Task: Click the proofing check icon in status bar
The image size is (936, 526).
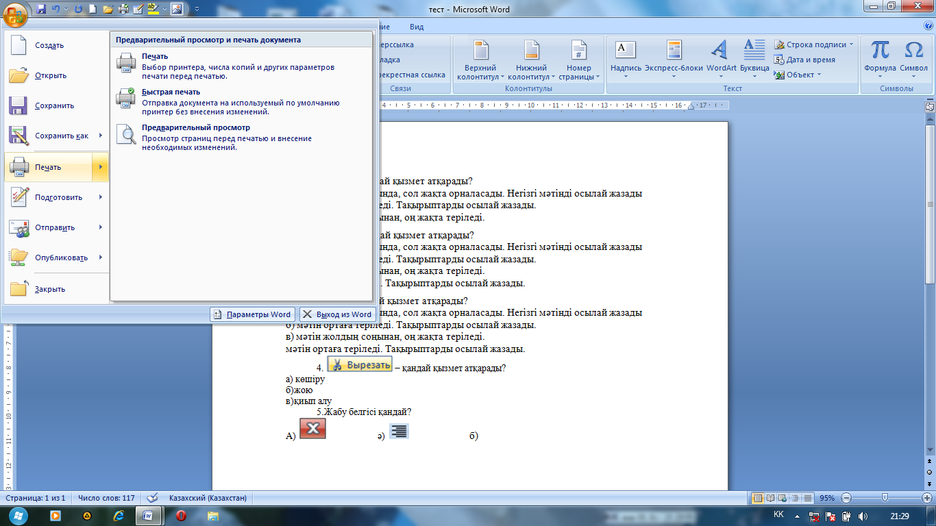Action: 152,498
